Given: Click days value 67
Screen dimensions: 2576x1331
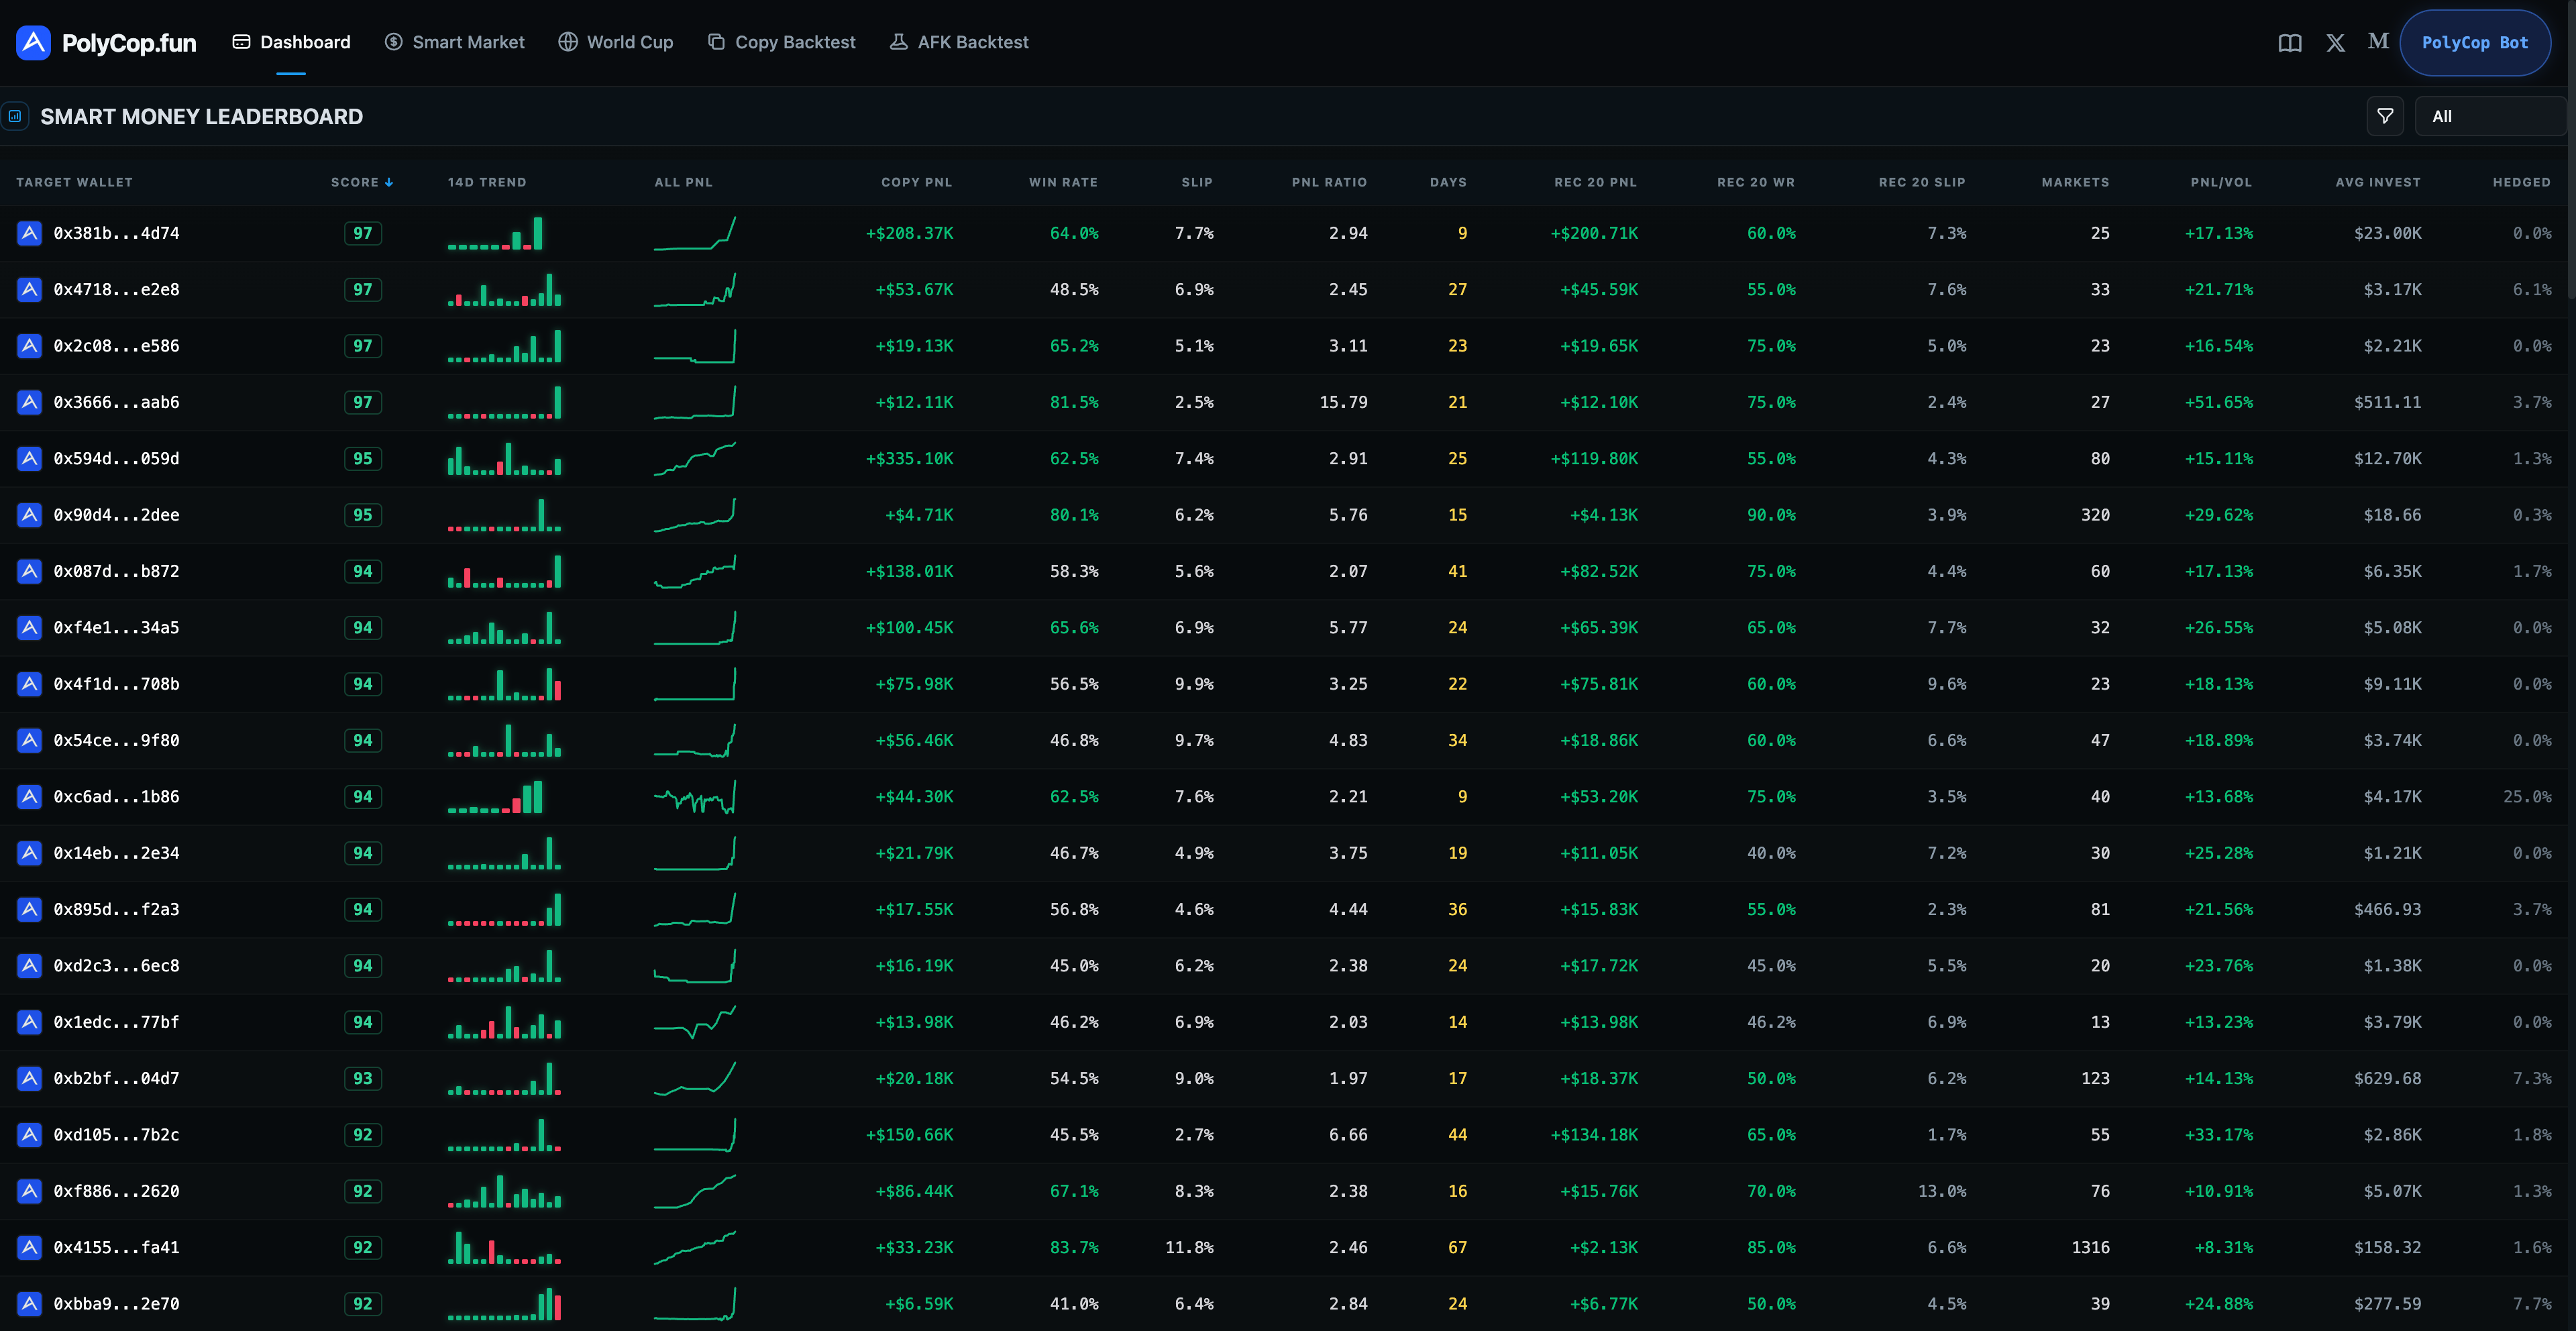Looking at the screenshot, I should point(1457,1247).
